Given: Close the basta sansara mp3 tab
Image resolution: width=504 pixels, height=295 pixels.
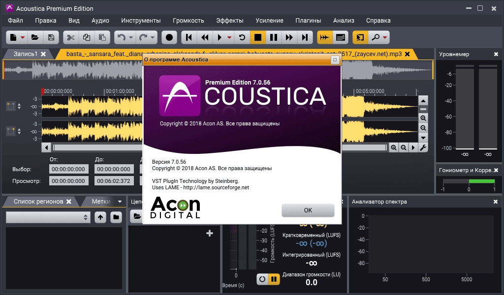Looking at the screenshot, I should [407, 54].
